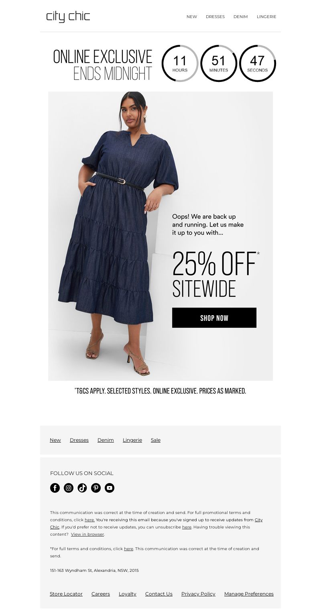
Task: Go to the Careers link
Action: (101, 594)
